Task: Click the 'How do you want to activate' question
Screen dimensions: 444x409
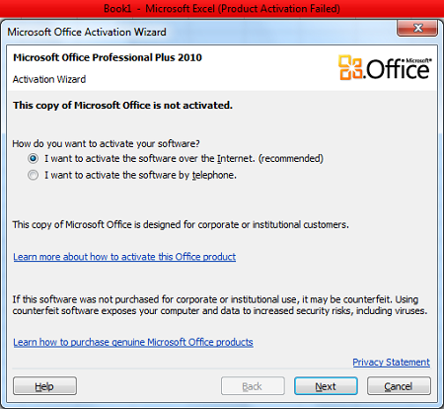Action: [106, 143]
